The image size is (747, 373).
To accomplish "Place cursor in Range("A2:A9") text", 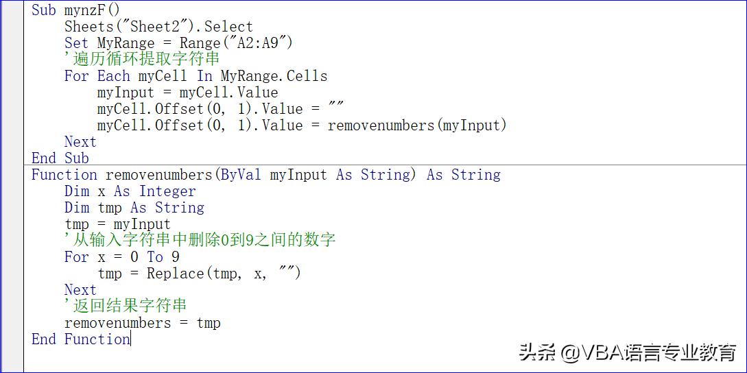I will (236, 43).
